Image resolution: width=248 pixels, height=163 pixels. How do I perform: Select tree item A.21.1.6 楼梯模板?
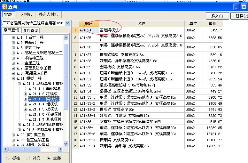pyautogui.click(x=45, y=114)
